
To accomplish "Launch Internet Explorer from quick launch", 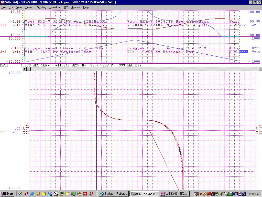I will 32,194.
